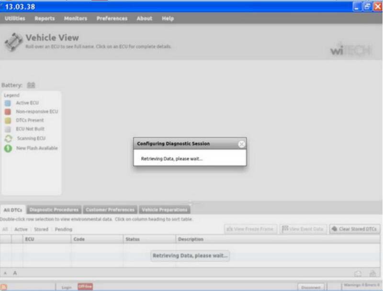This screenshot has height=291, width=383.
Task: Sort table by Description column
Action: pyautogui.click(x=278, y=239)
